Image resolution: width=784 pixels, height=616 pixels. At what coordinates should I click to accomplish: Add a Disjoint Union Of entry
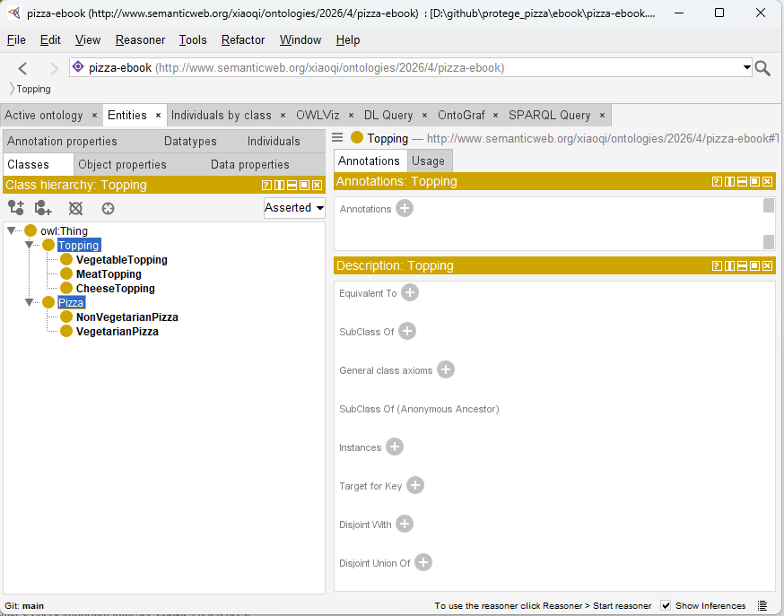pyautogui.click(x=423, y=562)
